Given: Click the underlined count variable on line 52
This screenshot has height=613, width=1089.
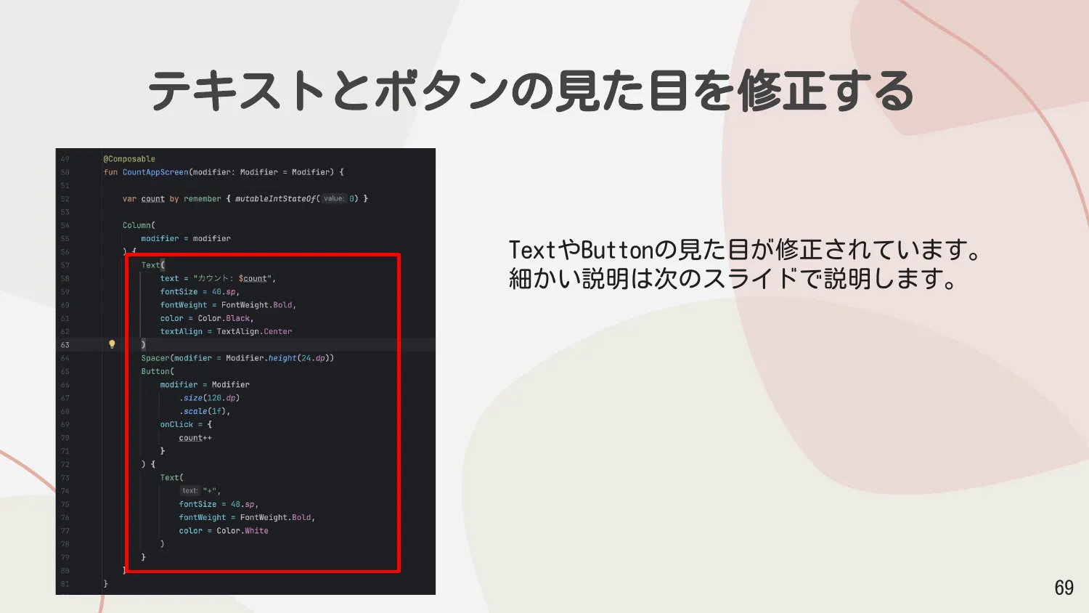Looking at the screenshot, I should point(153,198).
